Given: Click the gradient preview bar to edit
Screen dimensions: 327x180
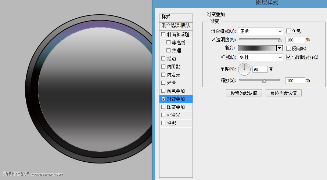Looking at the screenshot, I should 257,48.
